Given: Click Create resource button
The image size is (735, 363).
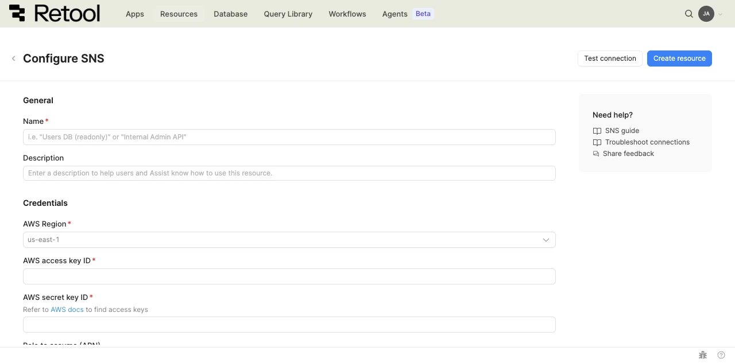Looking at the screenshot, I should coord(679,58).
